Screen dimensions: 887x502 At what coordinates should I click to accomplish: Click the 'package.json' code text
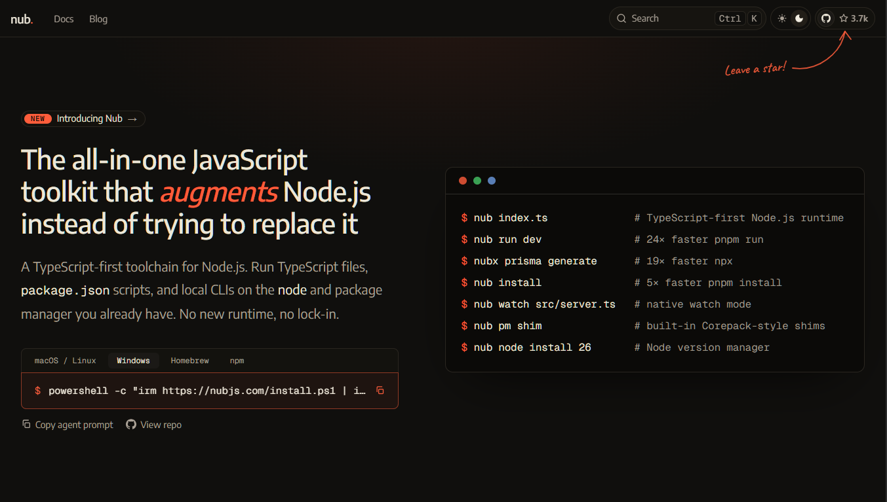pyautogui.click(x=66, y=290)
